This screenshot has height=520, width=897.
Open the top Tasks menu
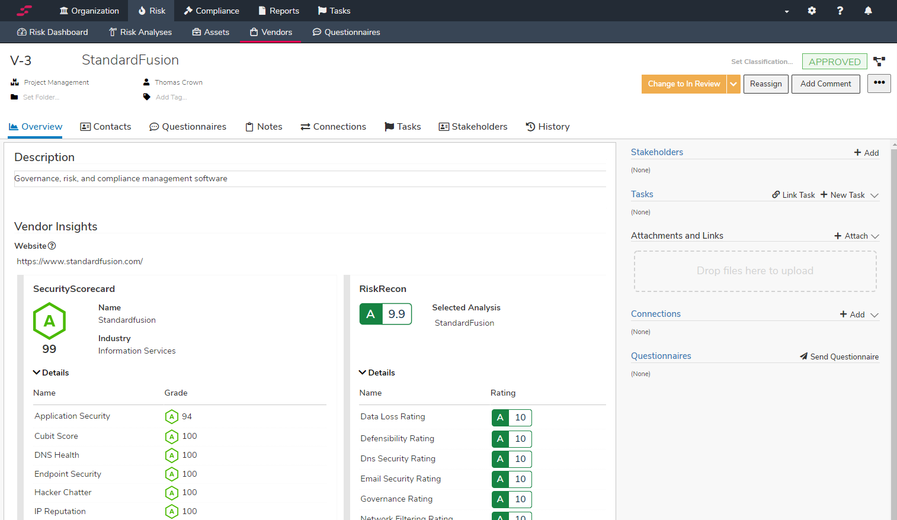[x=334, y=11]
